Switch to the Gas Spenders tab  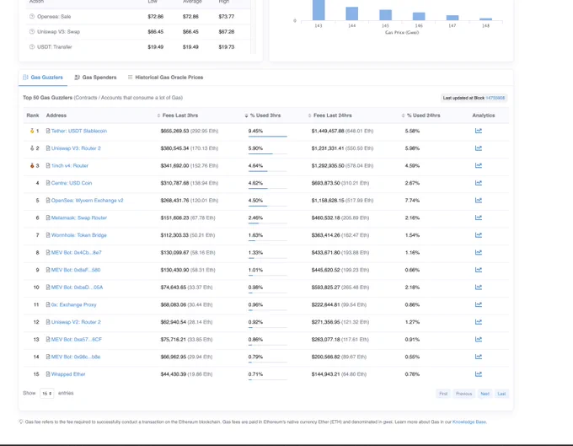95,77
